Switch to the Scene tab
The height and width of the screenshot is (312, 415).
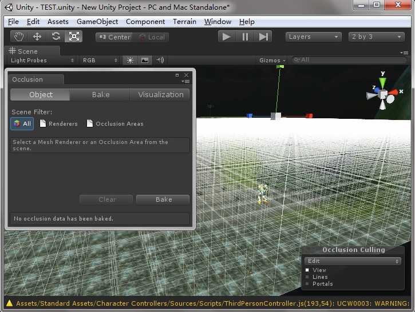click(31, 51)
